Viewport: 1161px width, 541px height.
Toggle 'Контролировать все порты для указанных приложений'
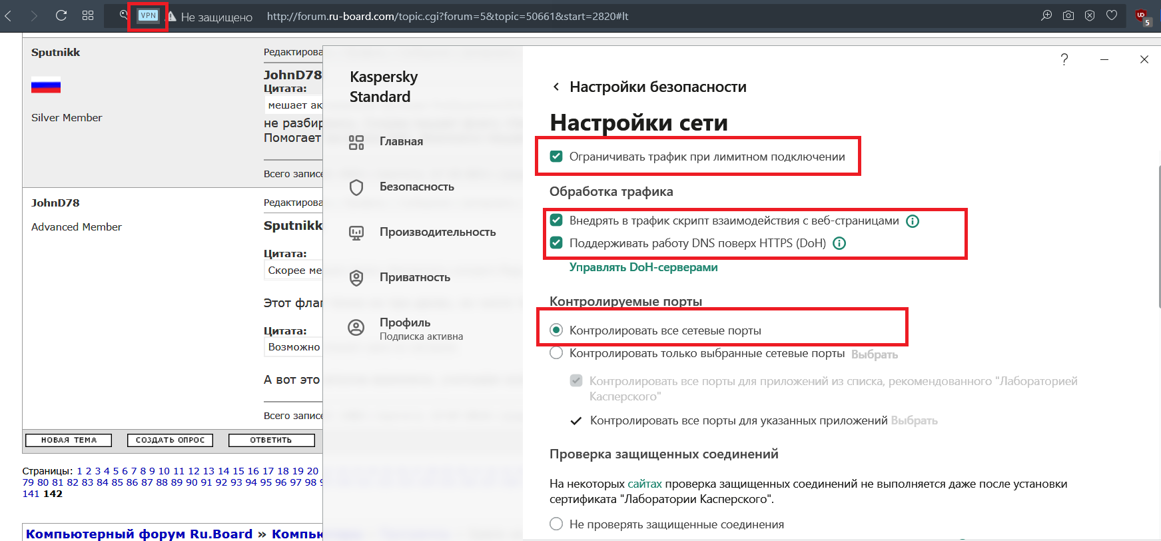(x=577, y=420)
